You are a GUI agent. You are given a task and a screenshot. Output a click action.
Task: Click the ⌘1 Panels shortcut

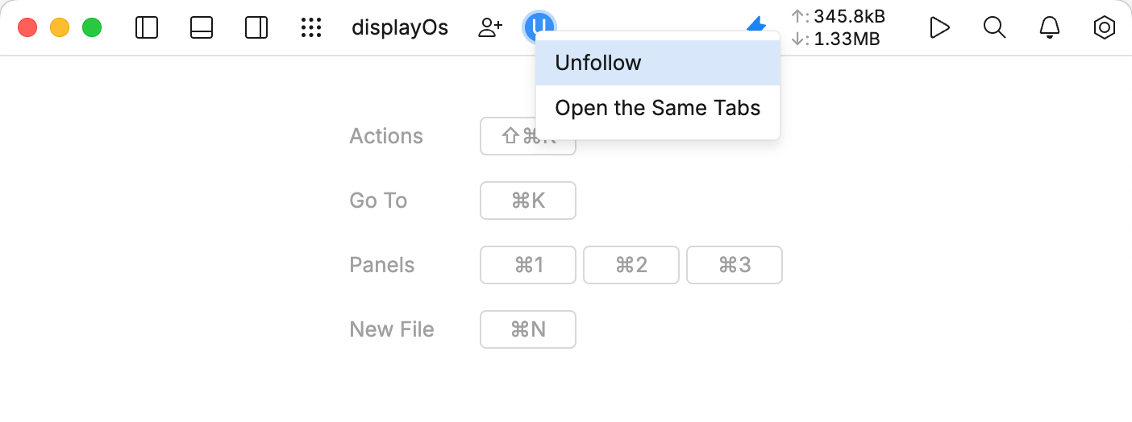coord(528,265)
